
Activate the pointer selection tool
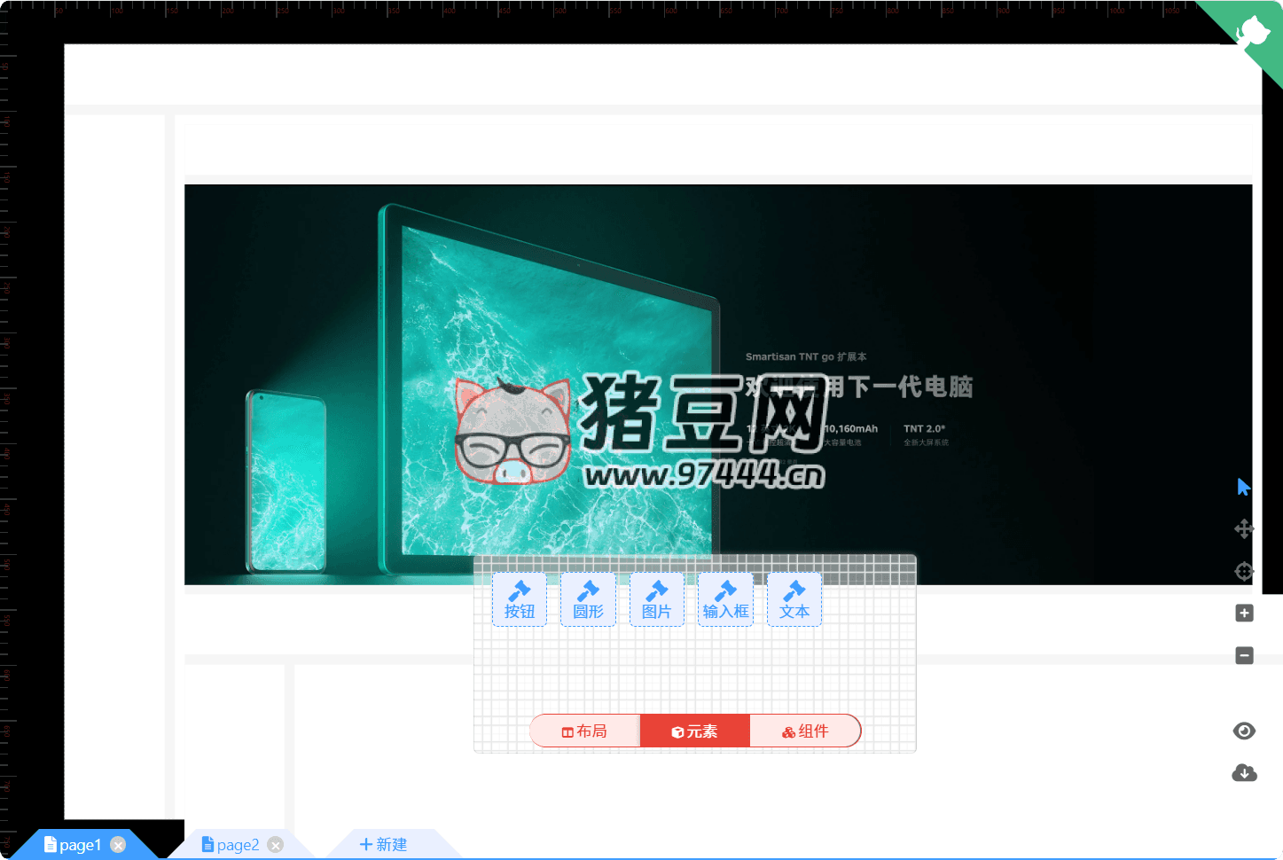point(1244,486)
